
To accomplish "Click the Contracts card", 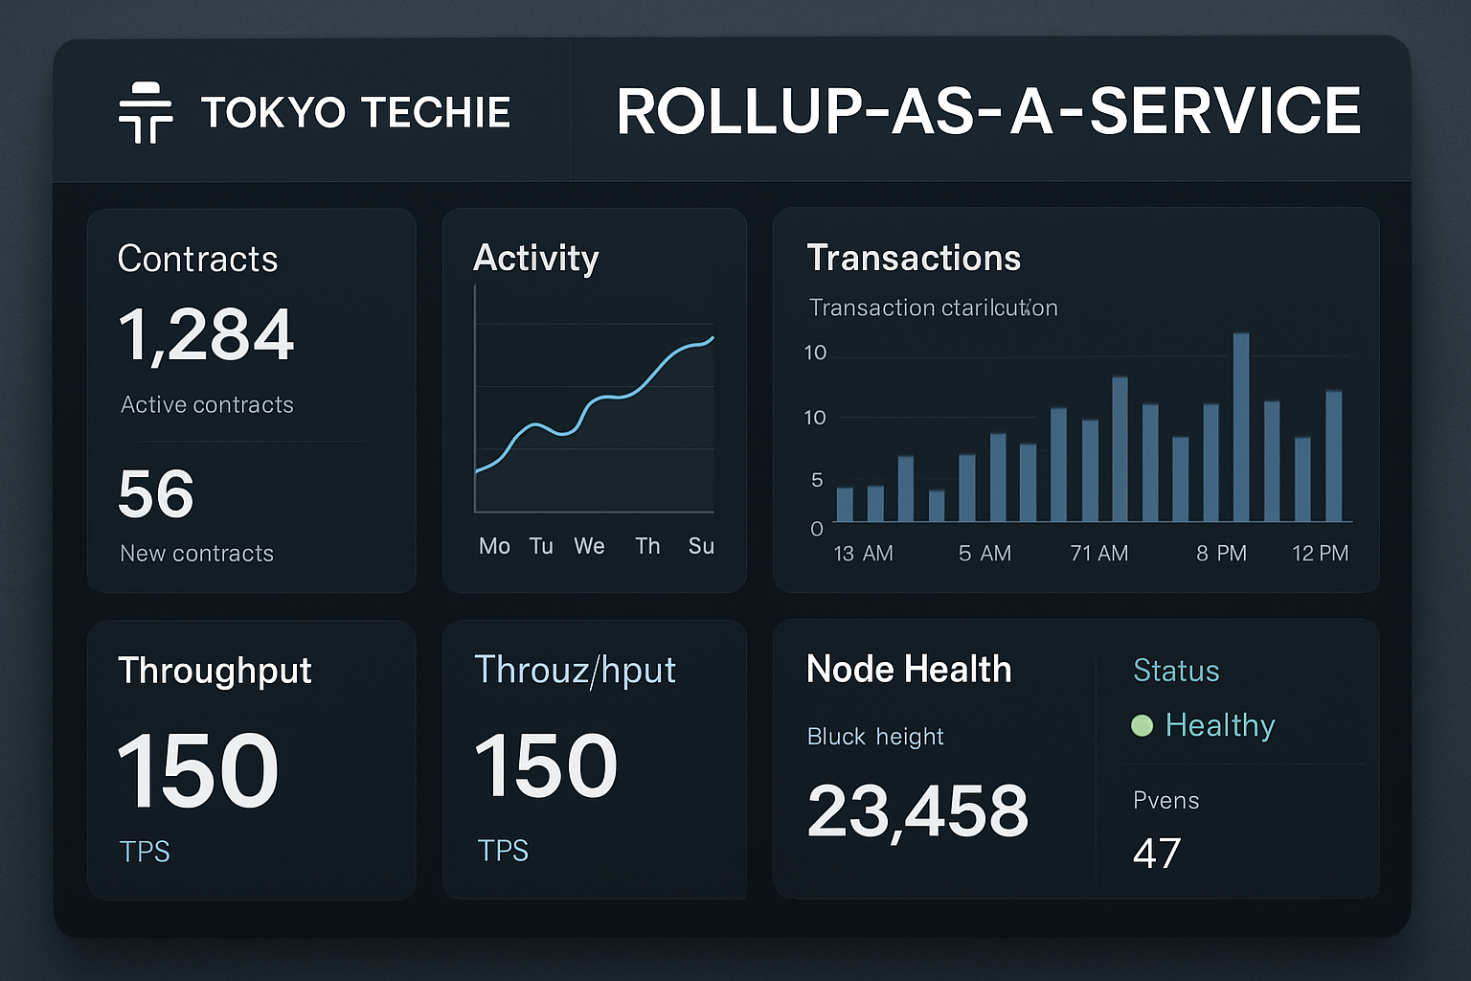I will 251,402.
